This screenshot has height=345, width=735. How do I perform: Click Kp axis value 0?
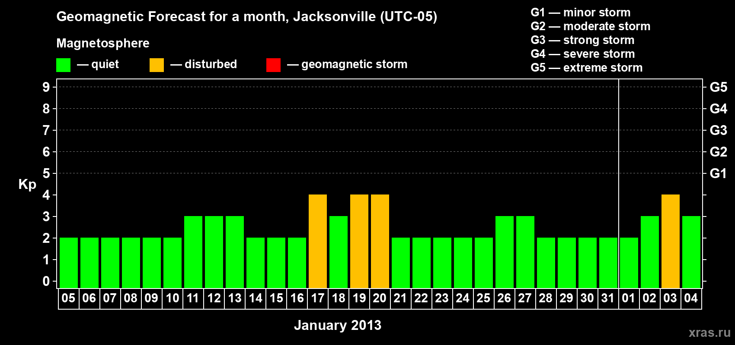click(x=46, y=281)
